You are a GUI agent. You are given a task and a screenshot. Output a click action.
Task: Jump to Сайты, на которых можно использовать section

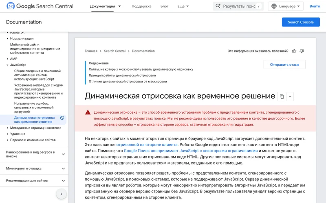(141, 69)
